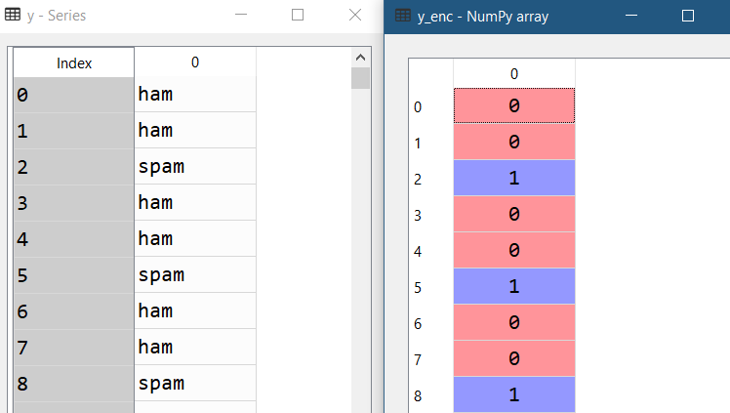Select blue cell value 1 in y_enc row 2
The height and width of the screenshot is (413, 730).
(x=514, y=178)
